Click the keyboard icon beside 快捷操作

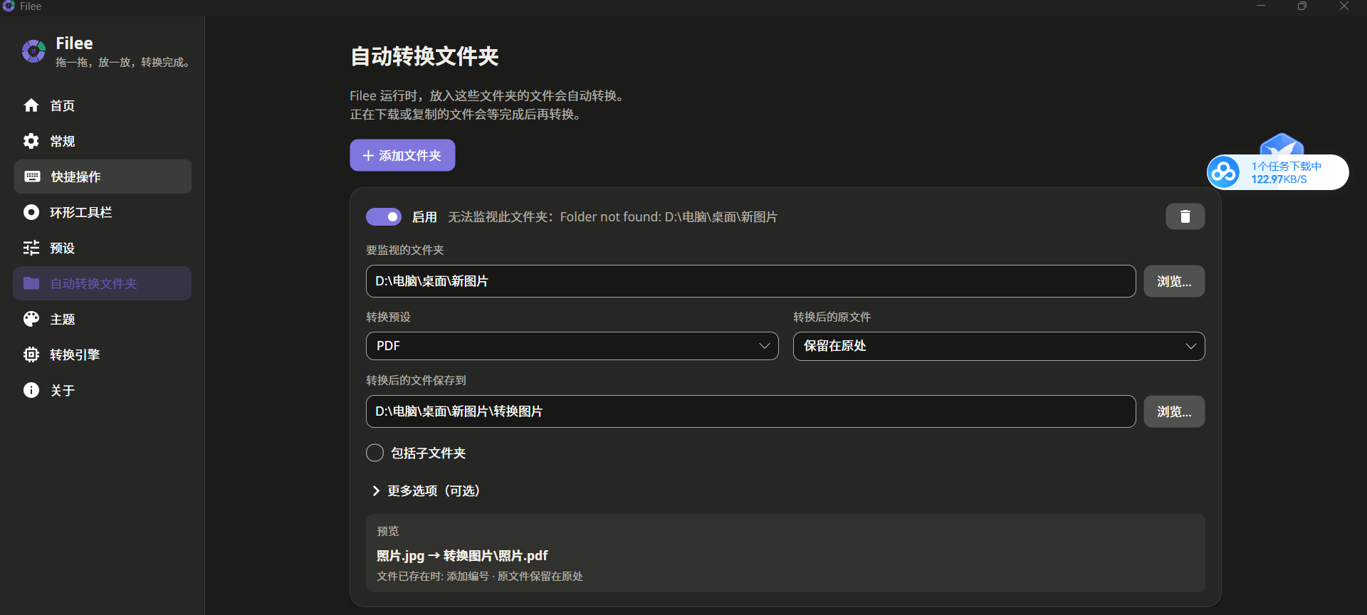tap(32, 177)
